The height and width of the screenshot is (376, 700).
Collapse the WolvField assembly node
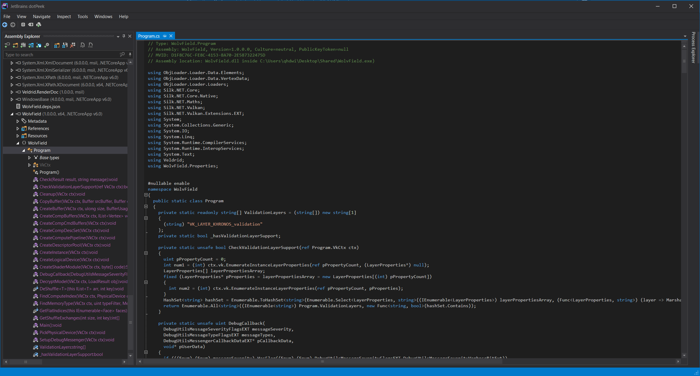(12, 114)
